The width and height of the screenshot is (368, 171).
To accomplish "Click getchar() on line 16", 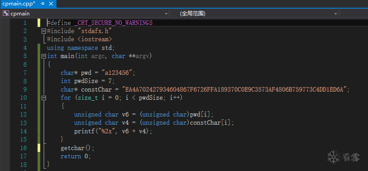I will (76, 148).
